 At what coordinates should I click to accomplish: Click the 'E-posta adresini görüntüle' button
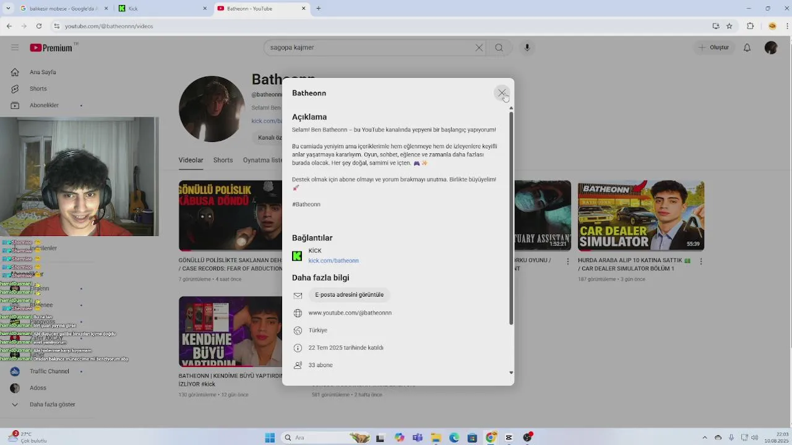click(x=350, y=295)
